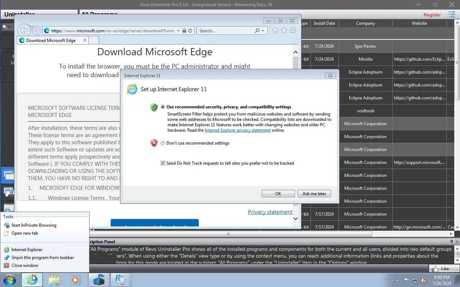Click scroll-up arrow of Edge page scrollbar
460x287 pixels.
(295, 52)
